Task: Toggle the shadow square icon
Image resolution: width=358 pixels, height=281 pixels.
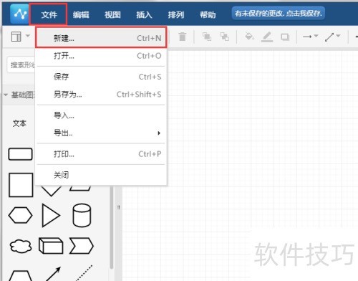Action: pyautogui.click(x=285, y=37)
